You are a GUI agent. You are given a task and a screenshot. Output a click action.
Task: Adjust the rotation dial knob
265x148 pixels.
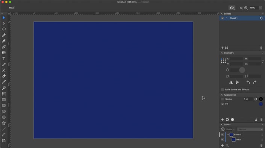[242, 70]
